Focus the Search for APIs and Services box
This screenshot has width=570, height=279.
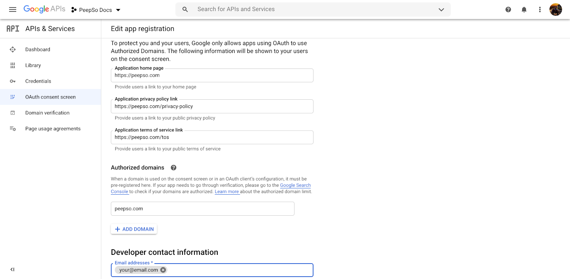click(313, 9)
